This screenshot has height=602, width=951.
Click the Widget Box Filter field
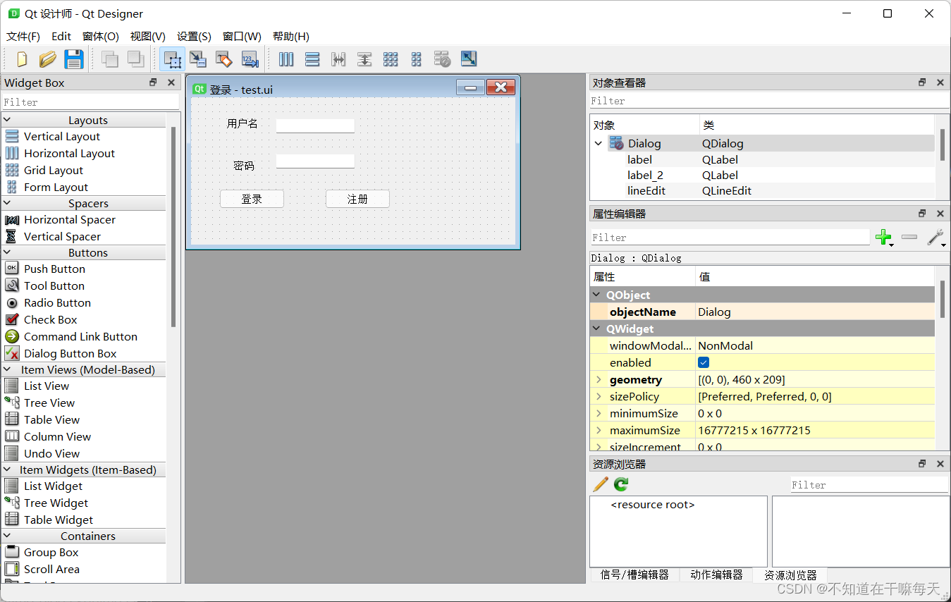[90, 102]
